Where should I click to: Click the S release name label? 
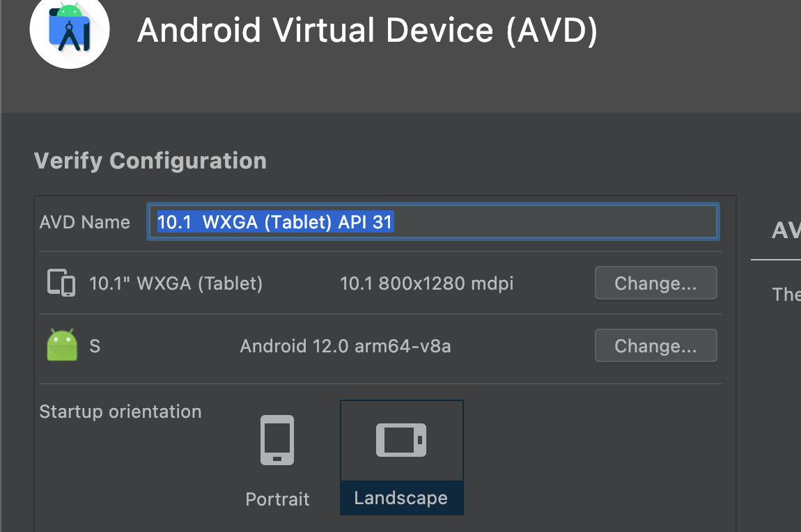pyautogui.click(x=95, y=346)
